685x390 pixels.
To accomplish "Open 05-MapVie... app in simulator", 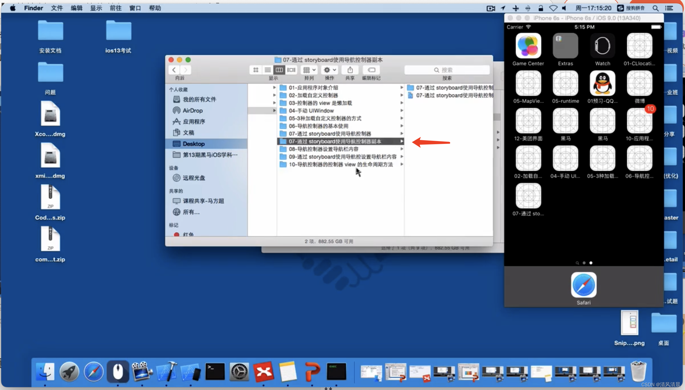I will (x=528, y=83).
